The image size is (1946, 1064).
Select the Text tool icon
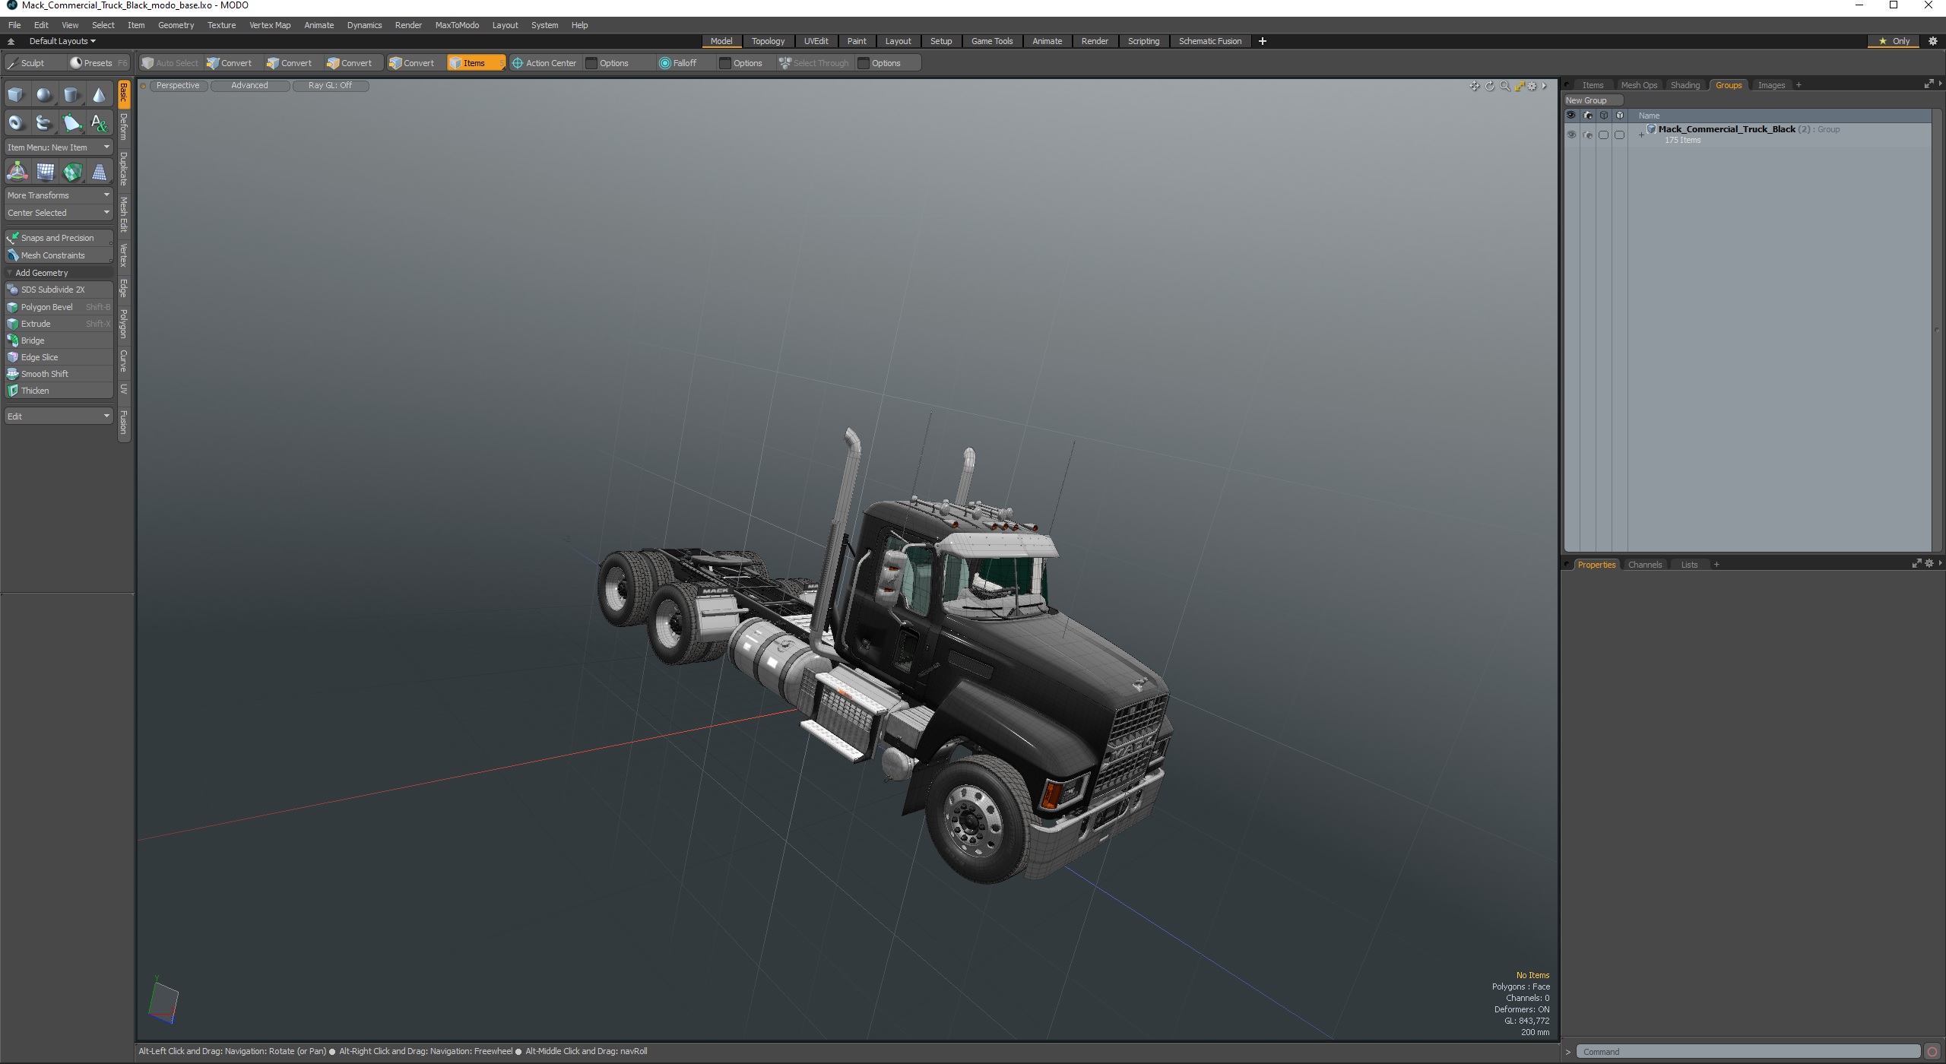click(100, 122)
